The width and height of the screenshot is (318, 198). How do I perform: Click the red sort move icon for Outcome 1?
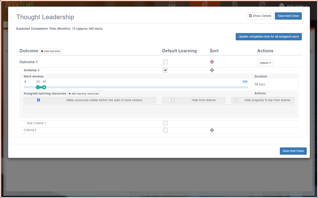point(212,62)
